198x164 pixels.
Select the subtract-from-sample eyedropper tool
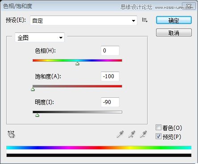point(143,134)
